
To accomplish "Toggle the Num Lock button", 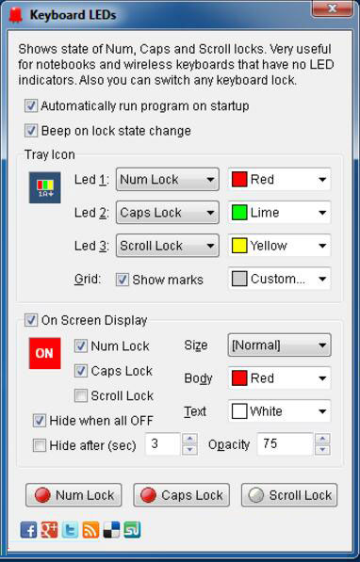I will tap(74, 495).
